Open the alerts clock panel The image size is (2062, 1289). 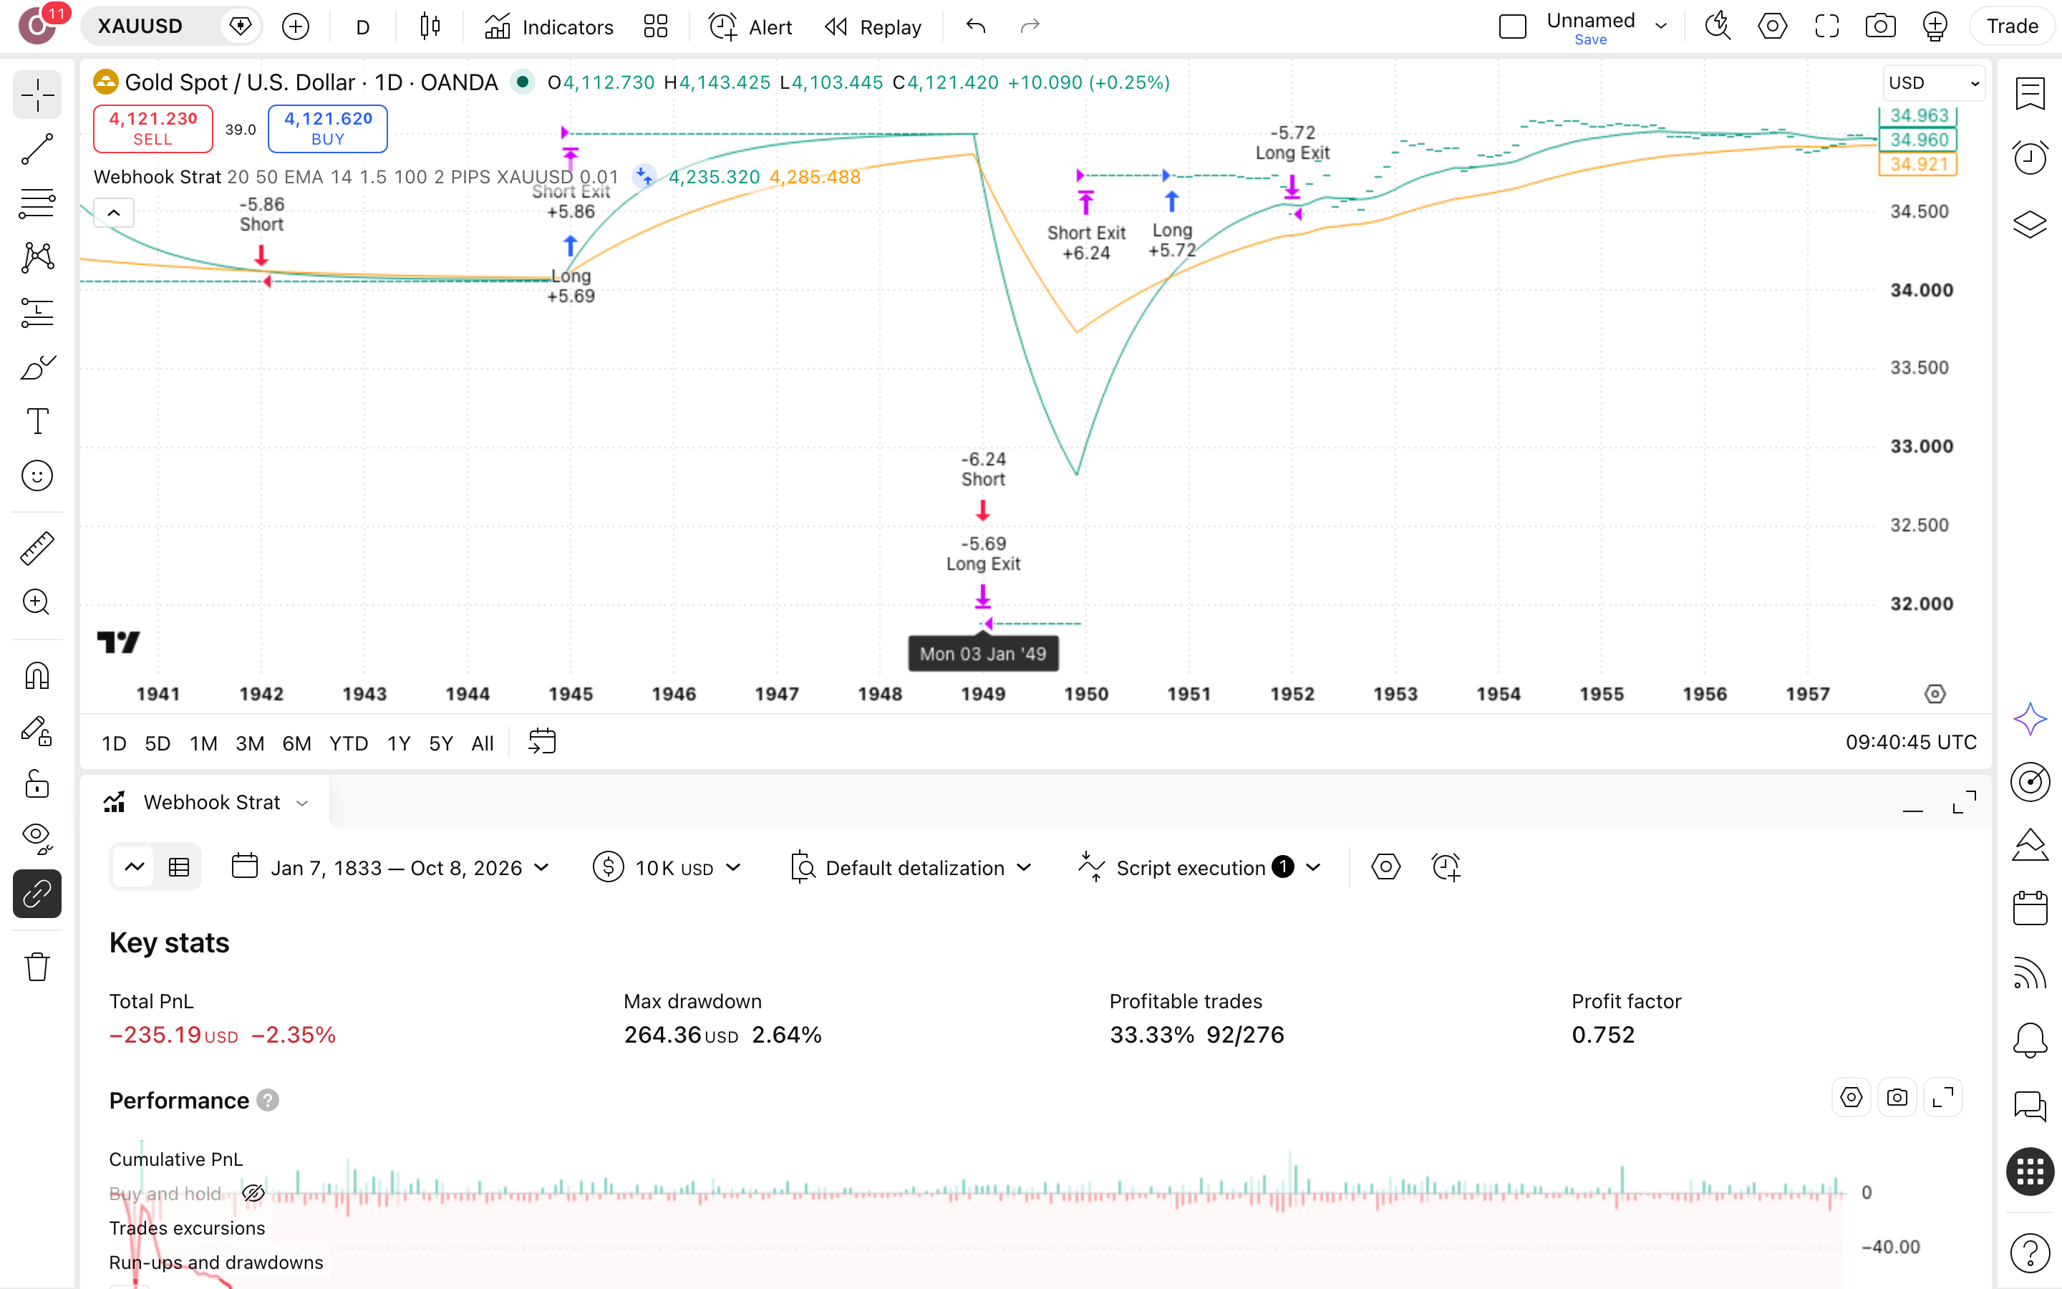point(2030,157)
